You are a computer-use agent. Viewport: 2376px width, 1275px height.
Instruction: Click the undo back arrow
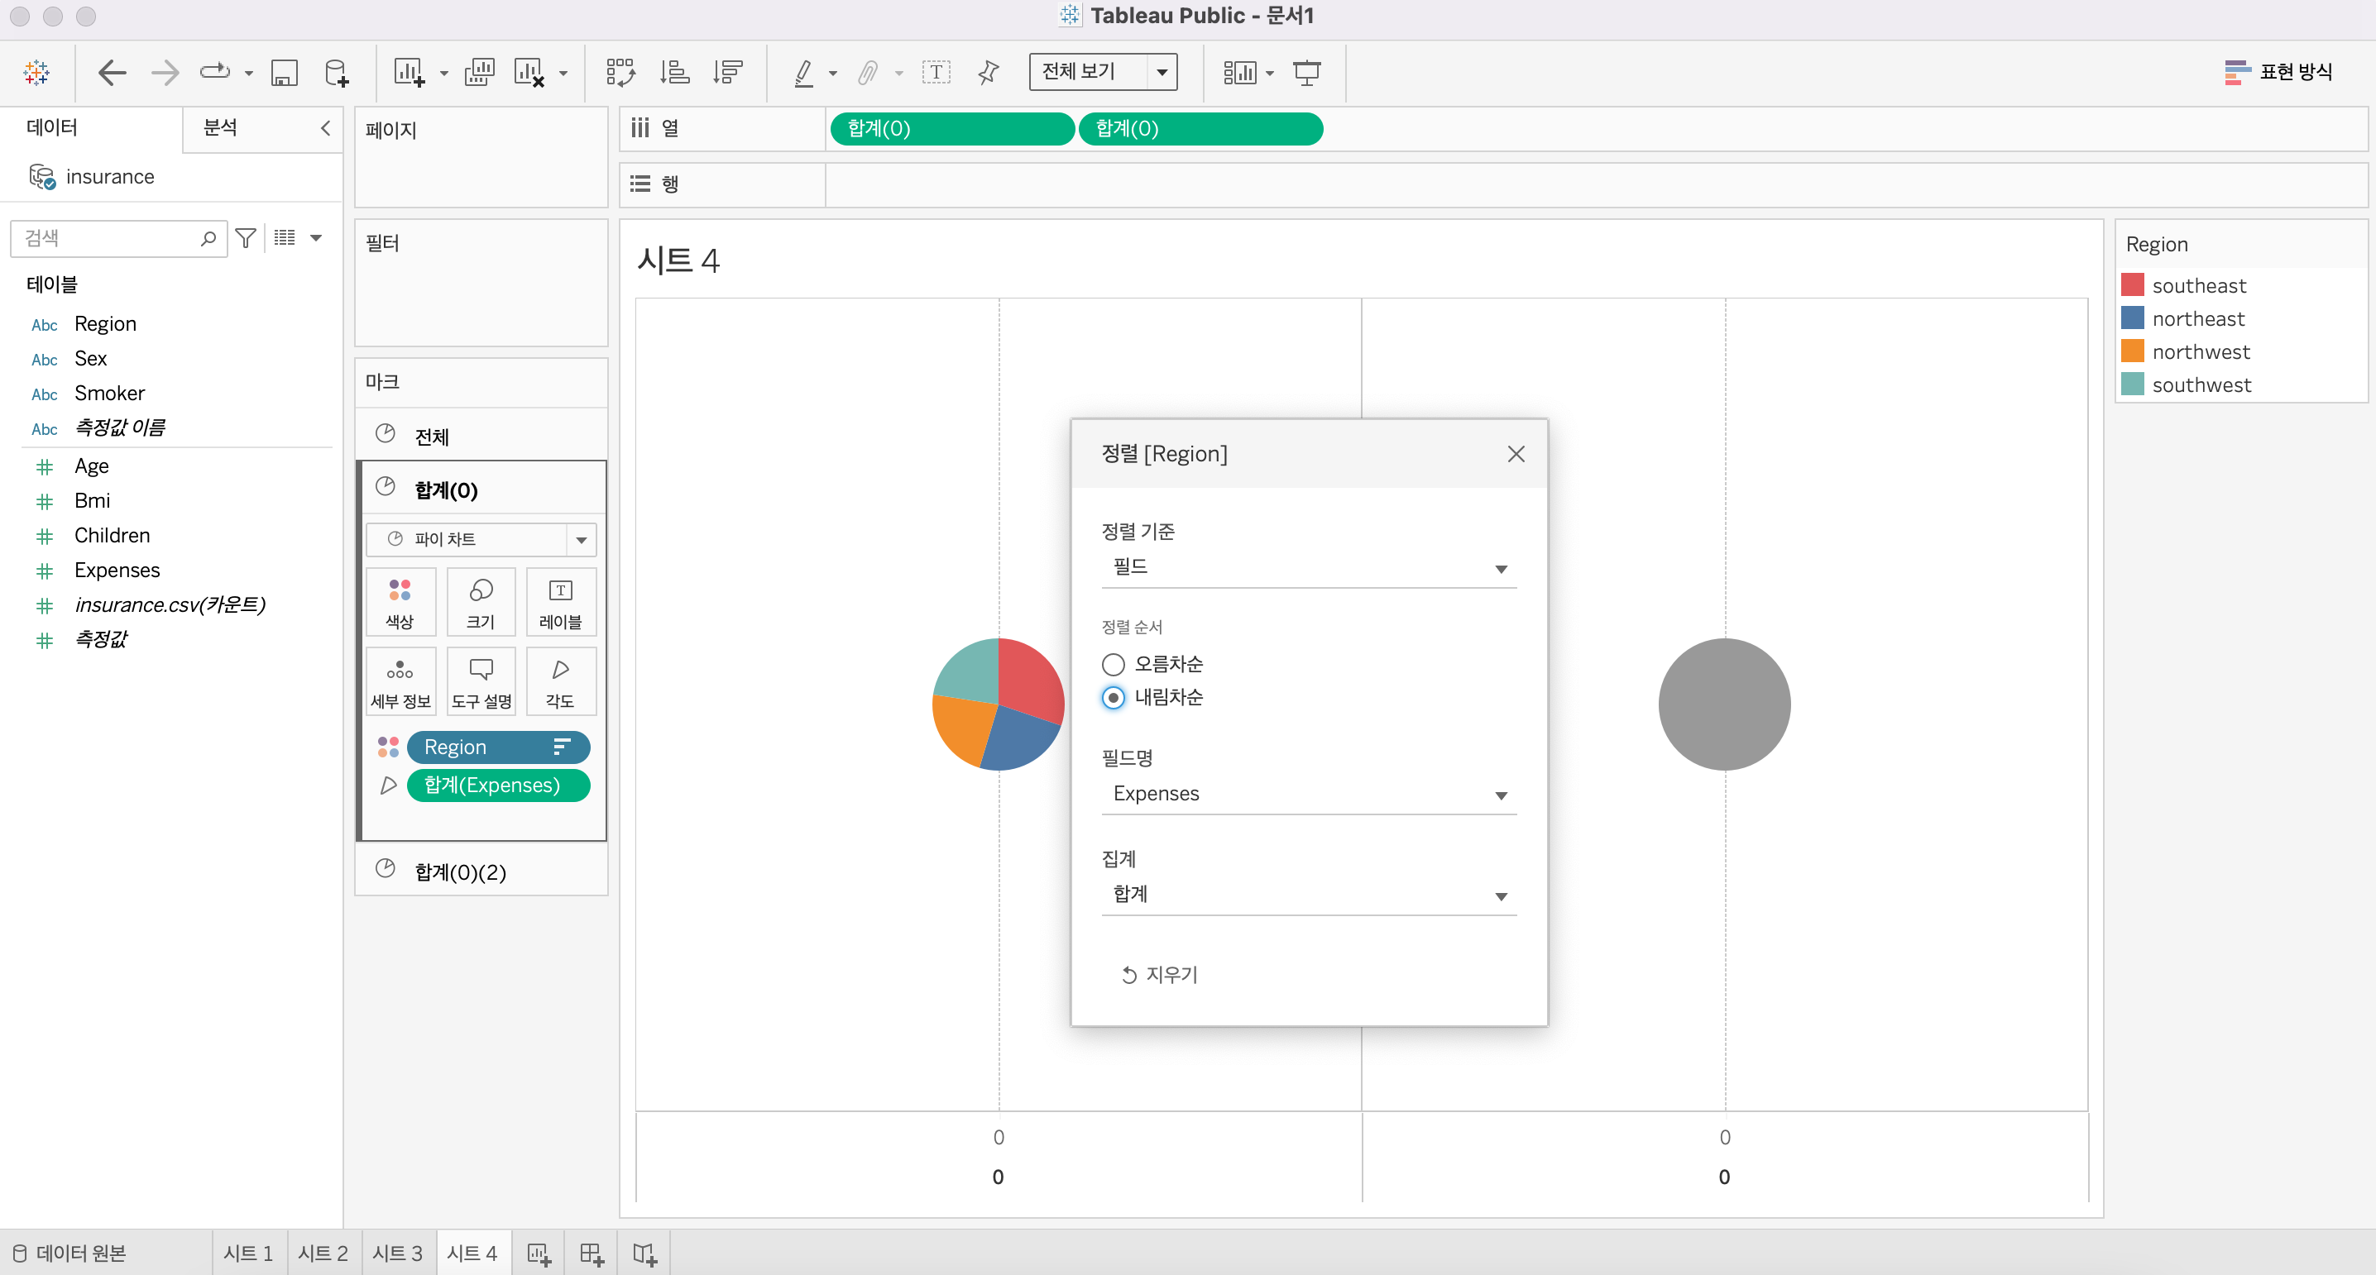(112, 72)
